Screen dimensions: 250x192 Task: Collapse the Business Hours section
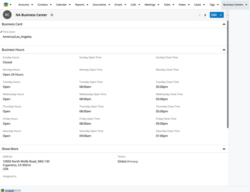tap(224, 50)
